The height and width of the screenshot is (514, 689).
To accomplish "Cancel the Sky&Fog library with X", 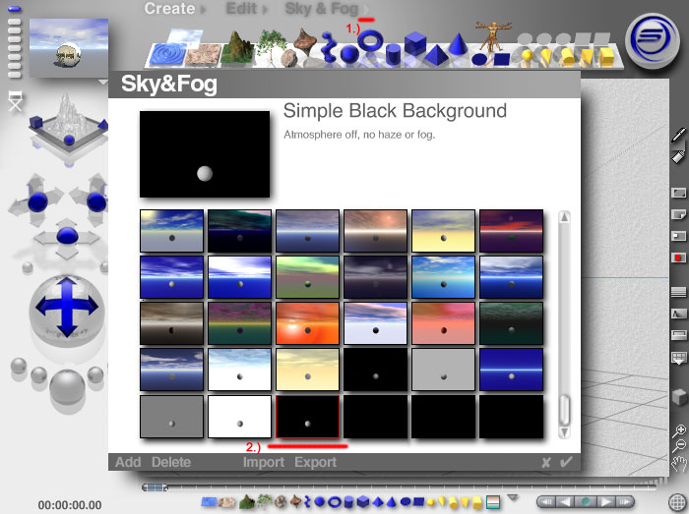I will pyautogui.click(x=545, y=462).
